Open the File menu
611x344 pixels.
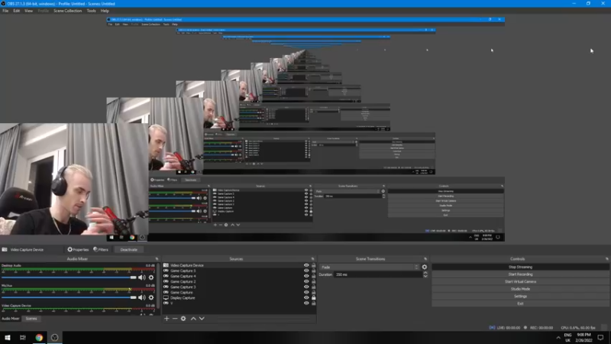(x=5, y=11)
